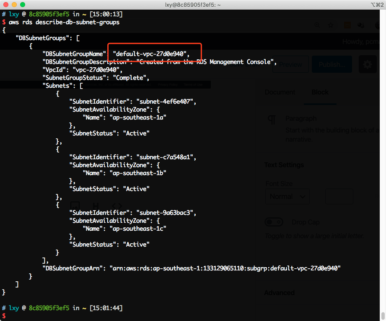Click the orange browser extension icon

347,25
